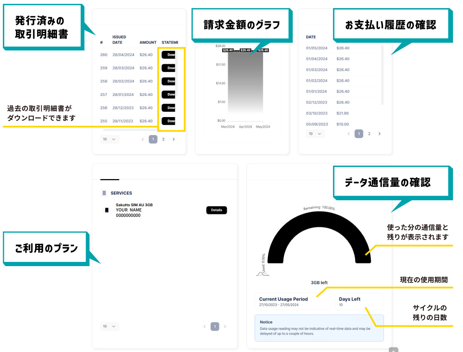Select page 1 in payment history pagination
The width and height of the screenshot is (463, 352).
coord(359,134)
